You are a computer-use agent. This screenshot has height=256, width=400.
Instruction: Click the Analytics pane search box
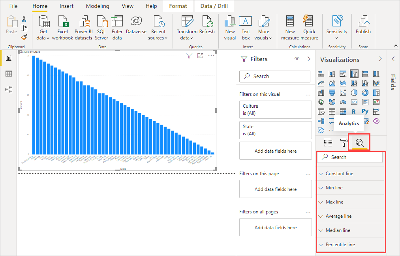click(x=350, y=157)
